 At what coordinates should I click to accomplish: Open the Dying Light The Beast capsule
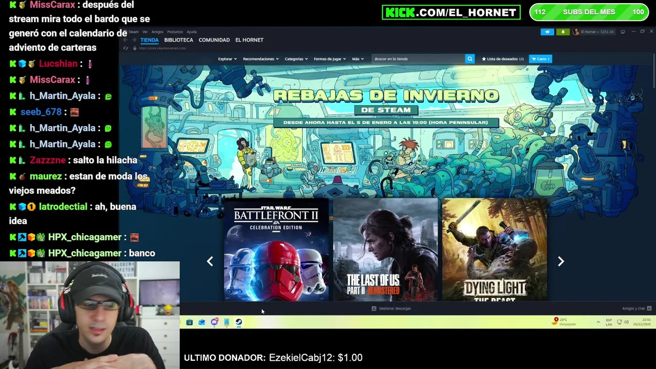click(x=495, y=250)
